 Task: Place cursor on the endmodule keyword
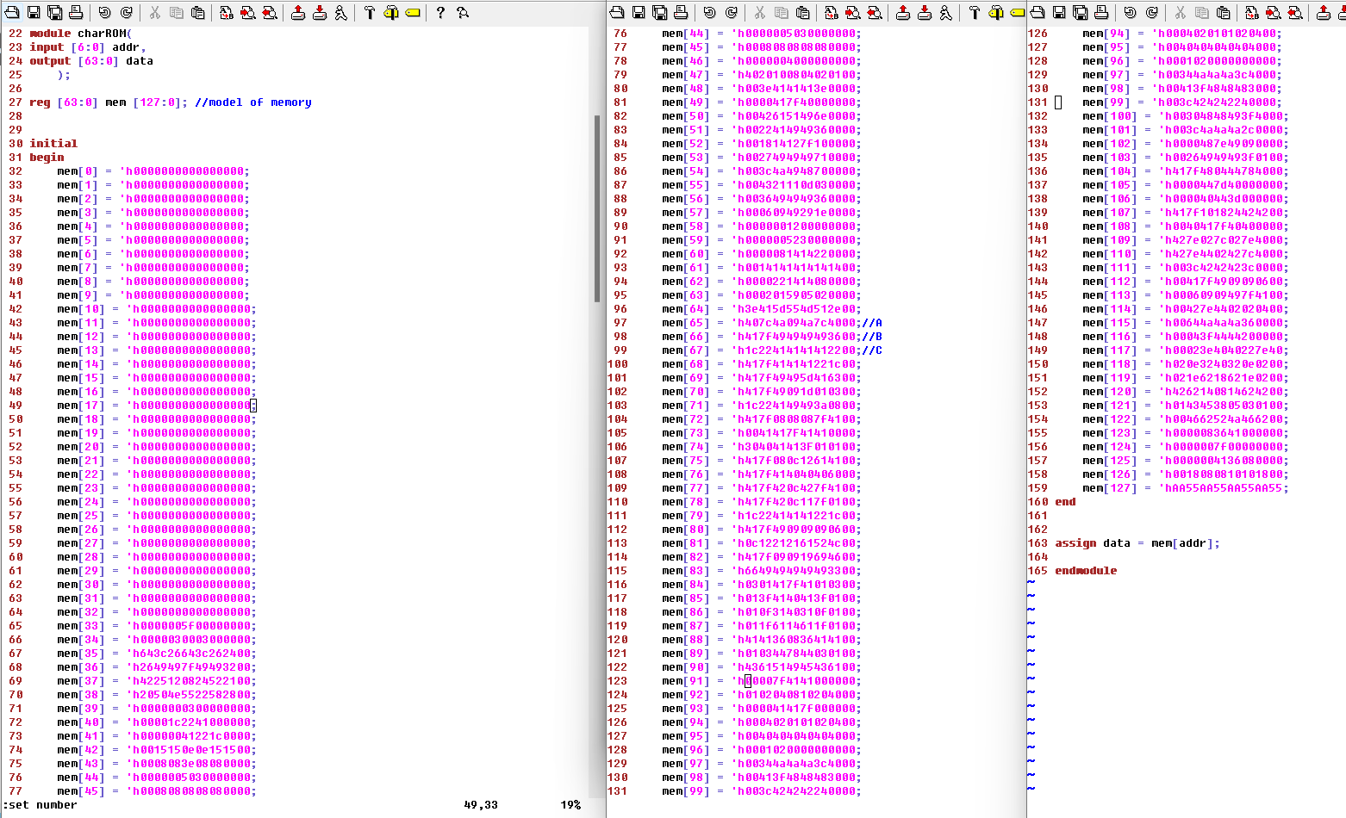coord(1086,571)
